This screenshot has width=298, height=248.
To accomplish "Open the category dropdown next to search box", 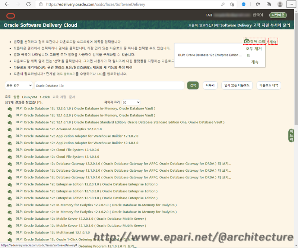I will 19,86.
